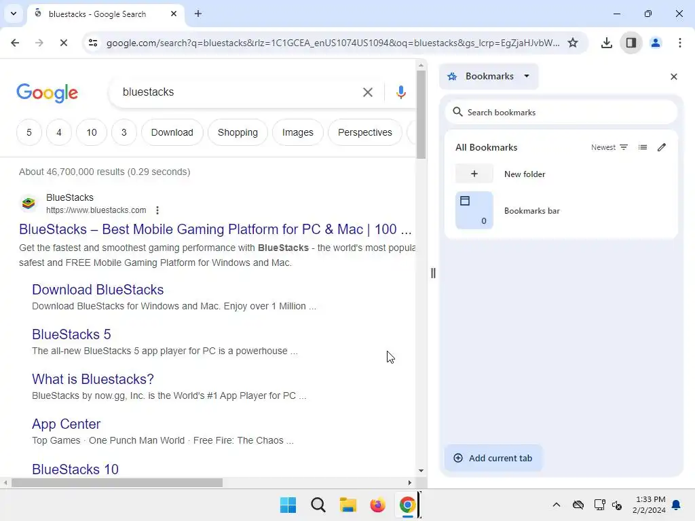
Task: Open Windows taskbar search
Action: 318,505
